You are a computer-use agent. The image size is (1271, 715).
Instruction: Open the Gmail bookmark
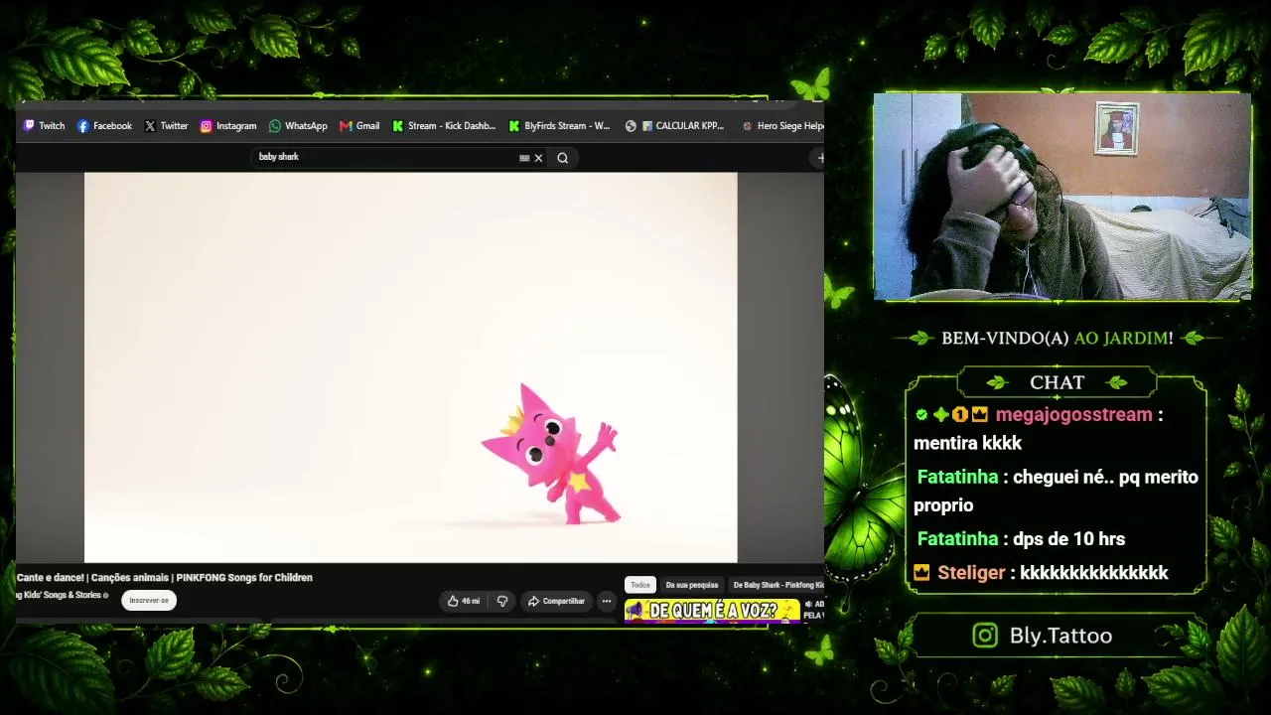tap(359, 126)
